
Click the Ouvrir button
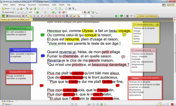[6, 8]
